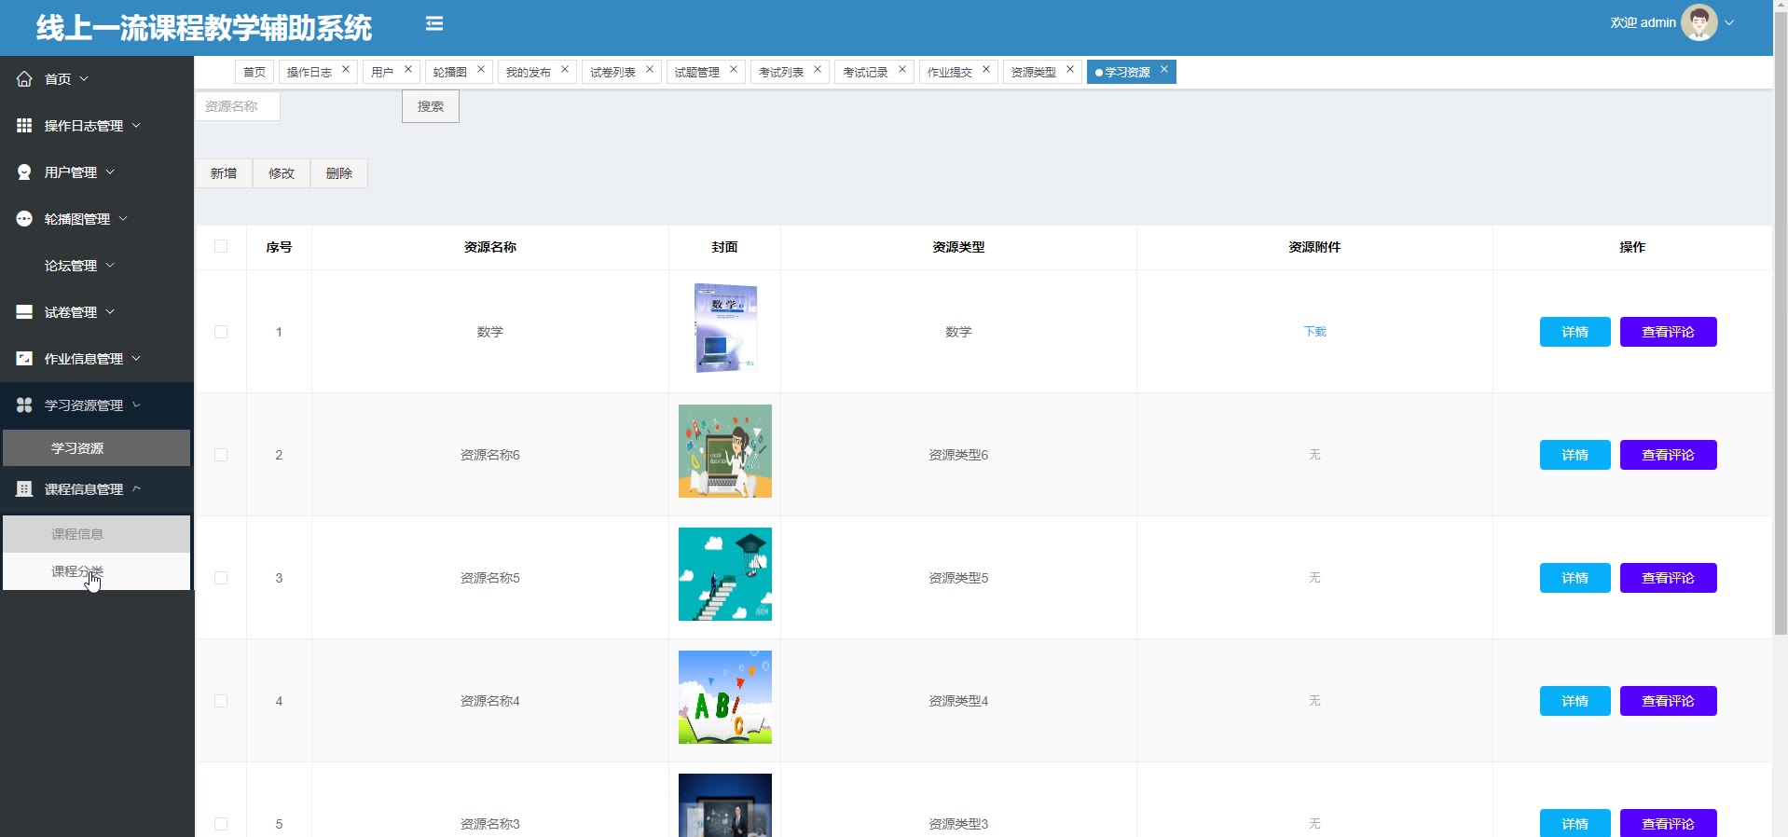Open 详情 for the 资源名称5 row
Screen dimensions: 1788x837
tap(1575, 578)
